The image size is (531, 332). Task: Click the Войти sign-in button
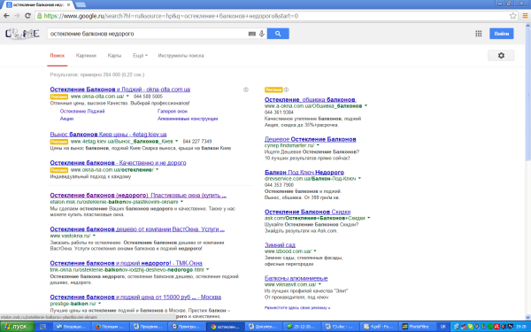[x=502, y=34]
